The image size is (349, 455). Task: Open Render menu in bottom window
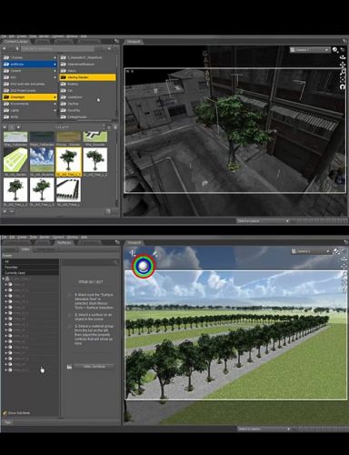coord(45,237)
